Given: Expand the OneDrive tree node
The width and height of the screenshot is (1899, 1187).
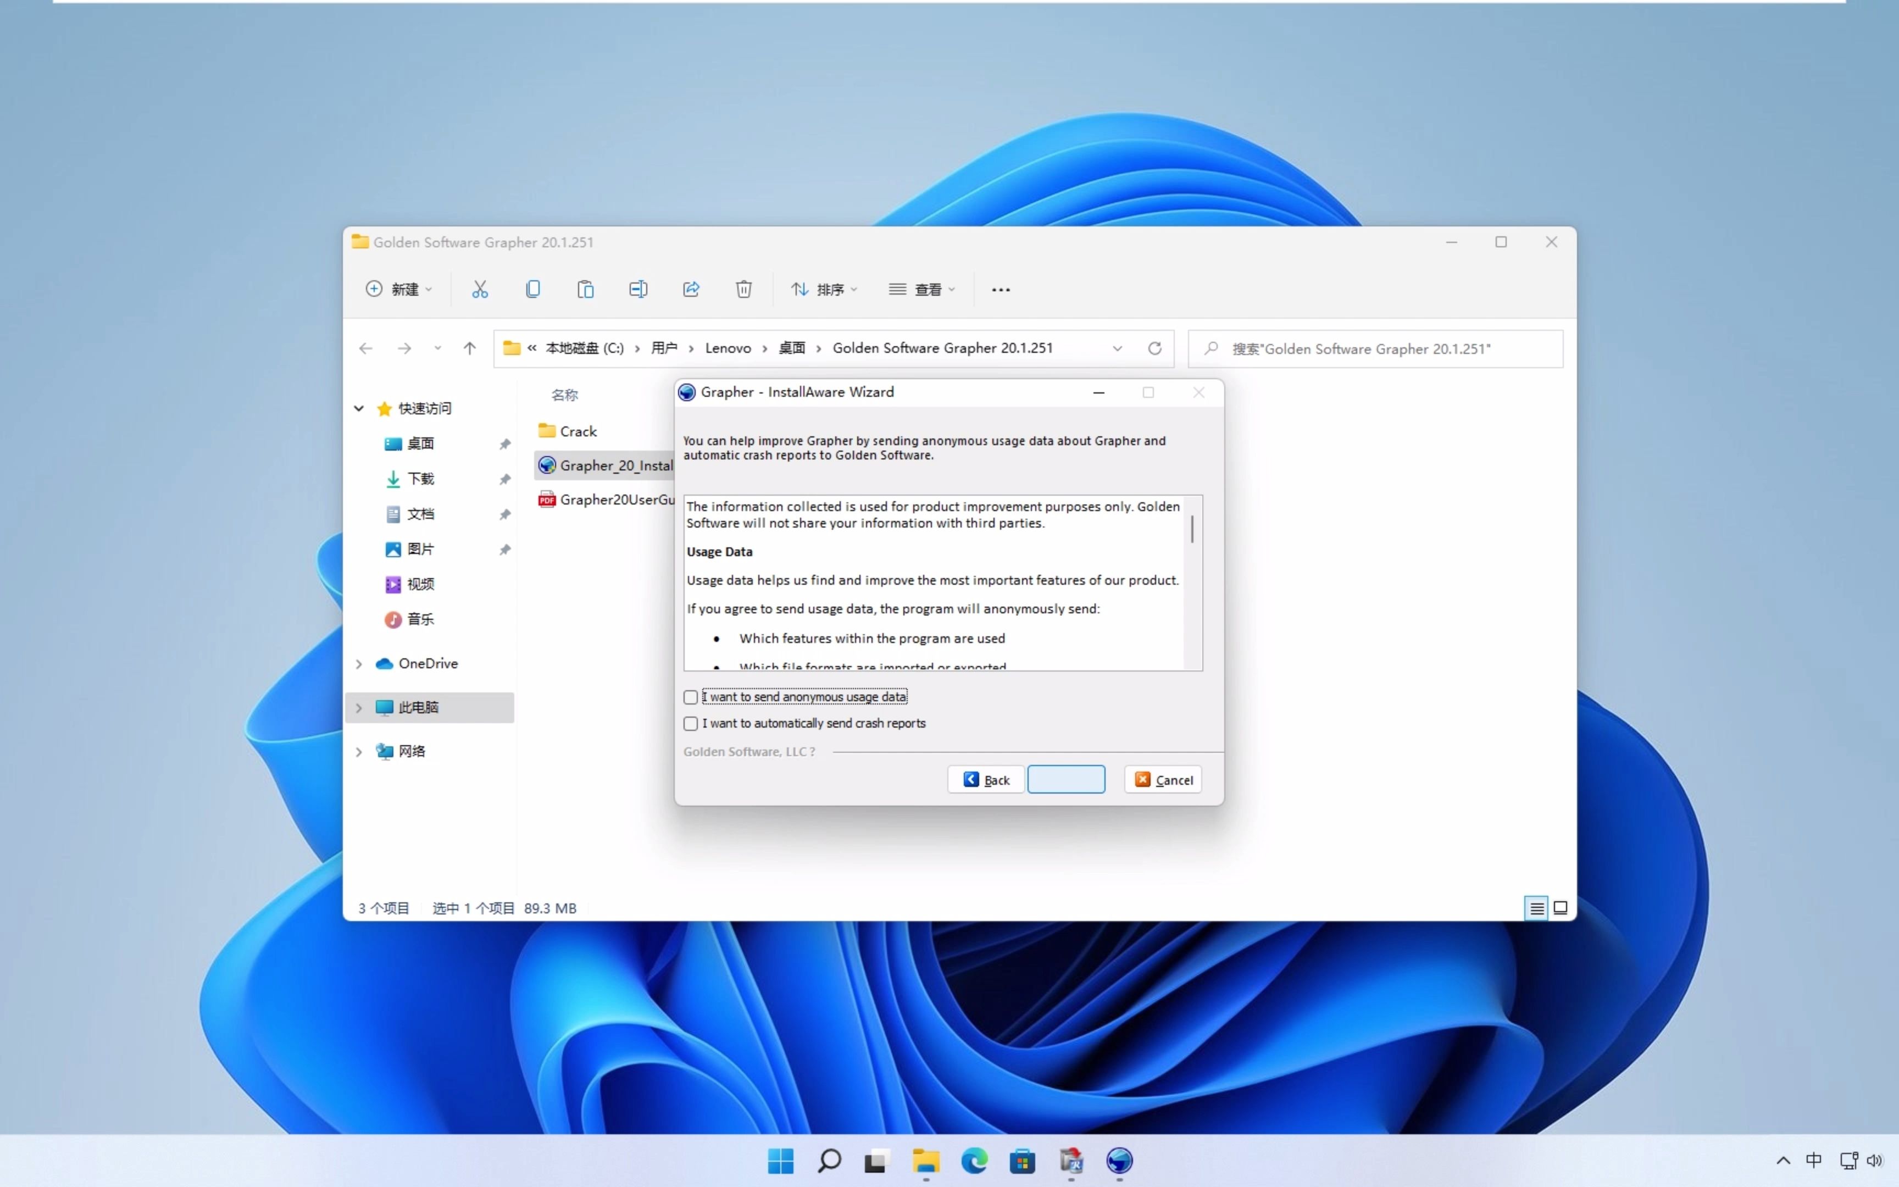Looking at the screenshot, I should tap(359, 664).
